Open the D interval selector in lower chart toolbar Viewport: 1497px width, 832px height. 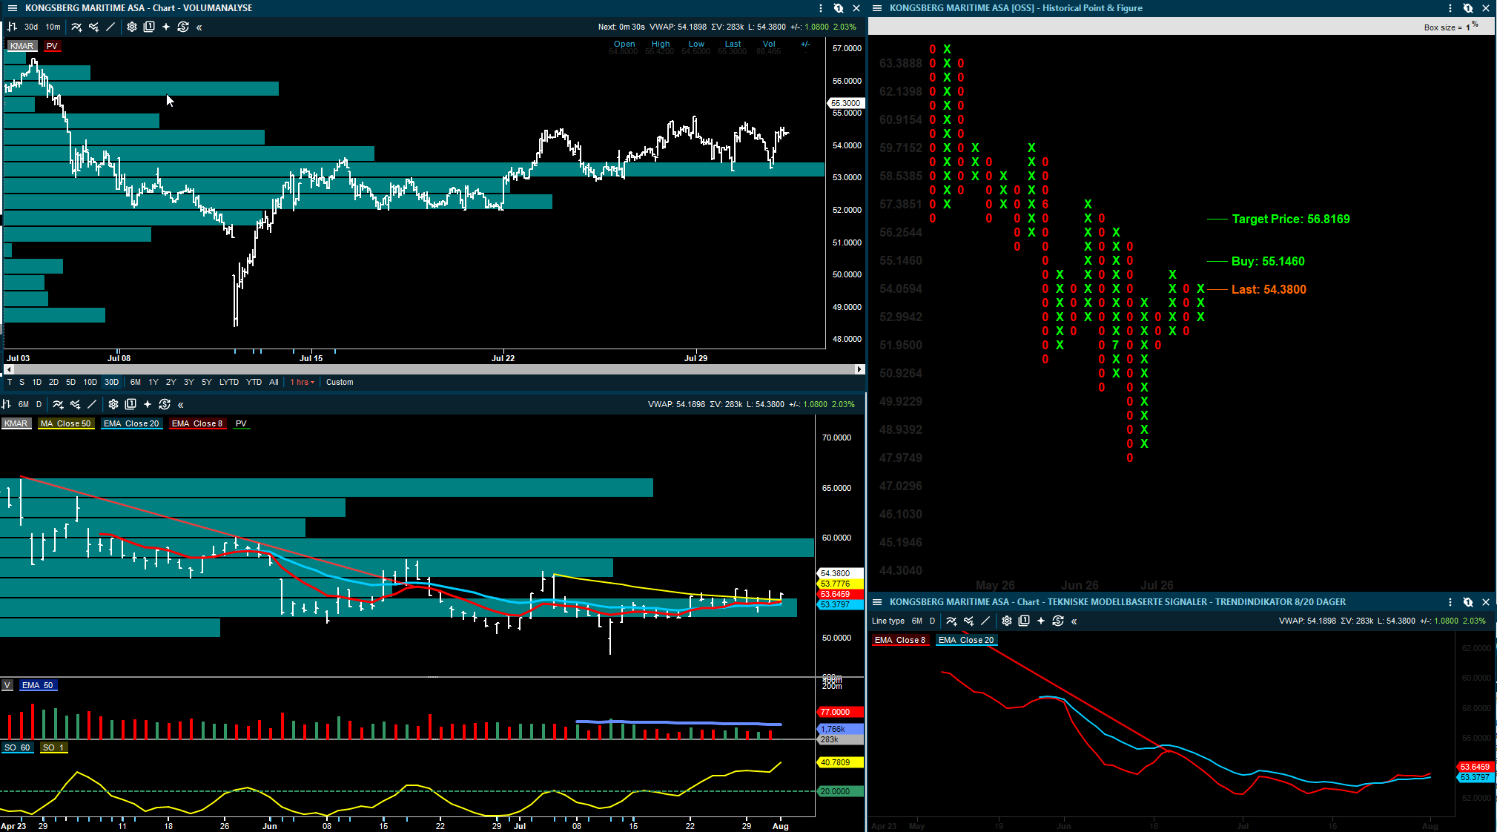coord(39,404)
